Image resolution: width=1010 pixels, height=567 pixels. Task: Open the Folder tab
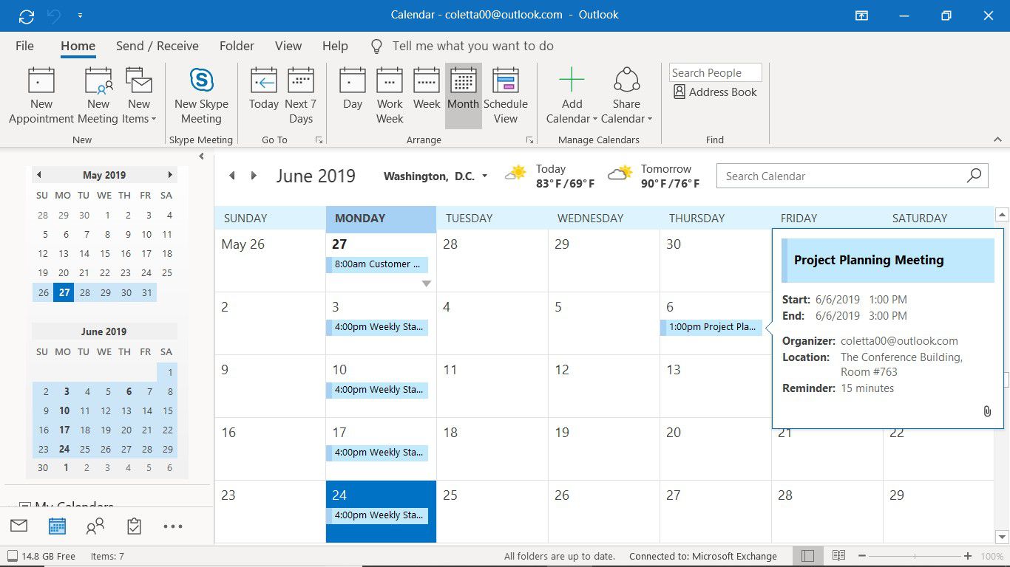[237, 46]
